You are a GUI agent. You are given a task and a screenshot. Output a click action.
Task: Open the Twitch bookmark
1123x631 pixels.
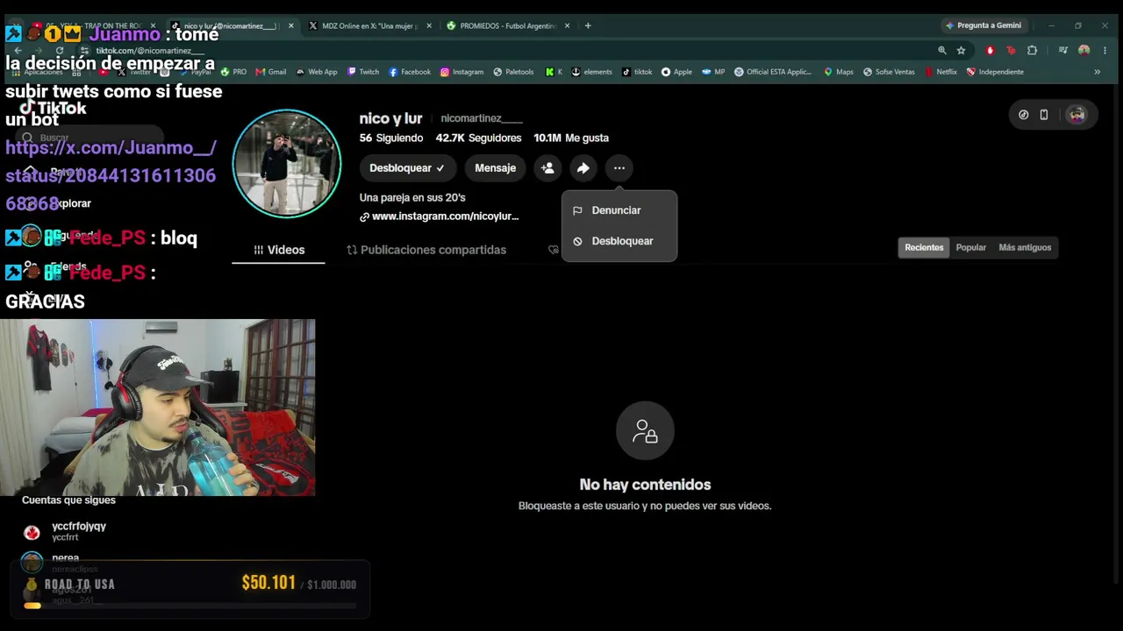[x=363, y=72]
